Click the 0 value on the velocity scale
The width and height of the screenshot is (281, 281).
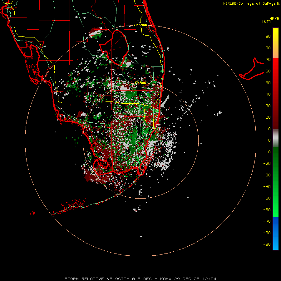tap(269, 140)
